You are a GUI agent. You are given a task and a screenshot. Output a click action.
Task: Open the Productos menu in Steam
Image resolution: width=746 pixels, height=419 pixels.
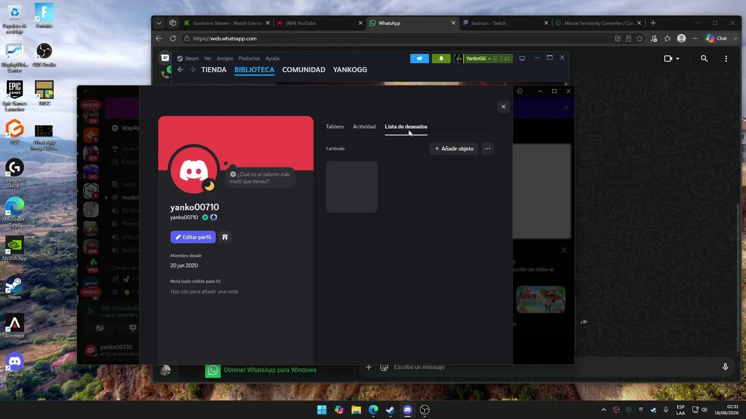[249, 58]
